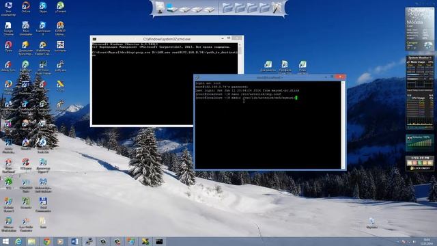Viewport: 437px width, 246px height.
Task: Switch to cmd window via the taskbar
Action: point(159,241)
